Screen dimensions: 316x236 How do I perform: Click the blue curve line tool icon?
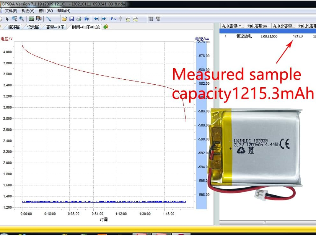click(49, 19)
